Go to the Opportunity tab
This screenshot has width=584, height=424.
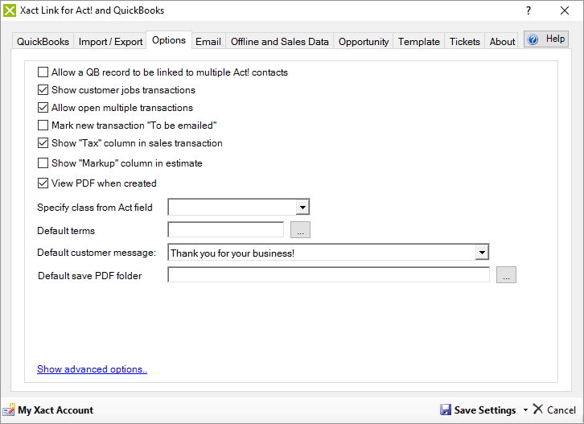pyautogui.click(x=364, y=41)
